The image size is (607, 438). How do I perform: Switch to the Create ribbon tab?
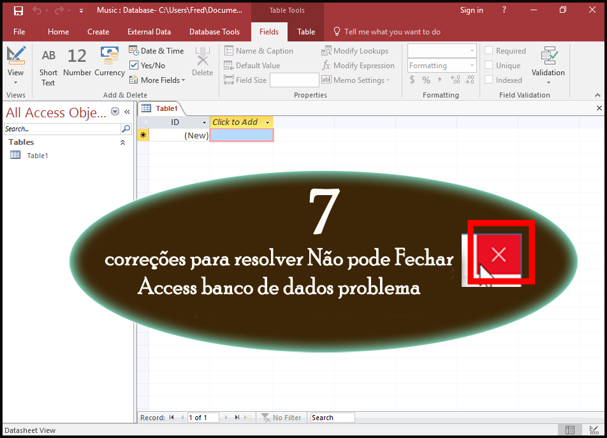pos(98,31)
